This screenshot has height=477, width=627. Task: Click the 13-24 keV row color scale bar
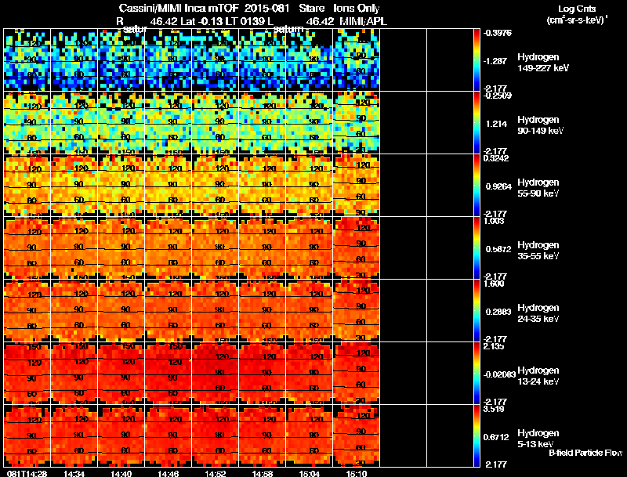coord(477,374)
